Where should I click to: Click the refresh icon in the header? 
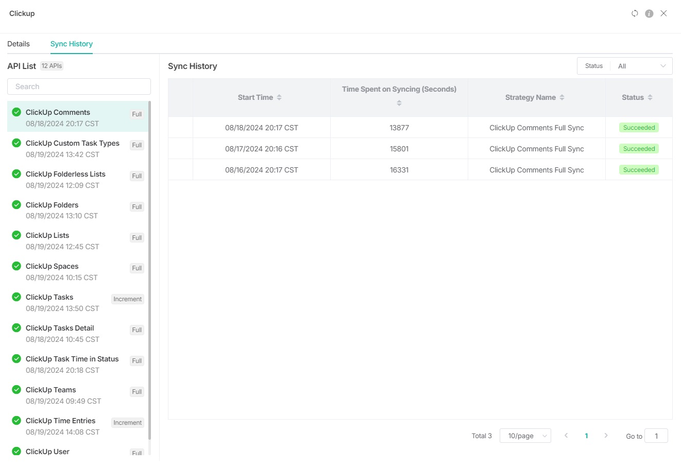click(635, 13)
